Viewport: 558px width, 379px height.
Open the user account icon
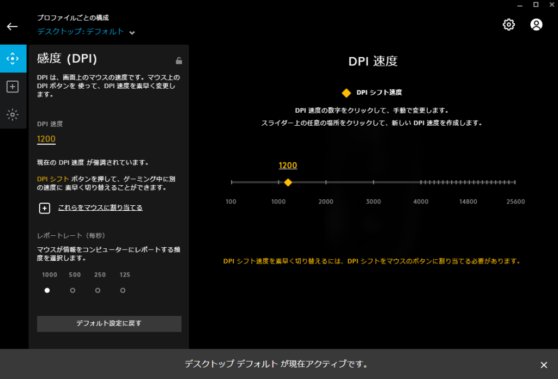(x=536, y=25)
